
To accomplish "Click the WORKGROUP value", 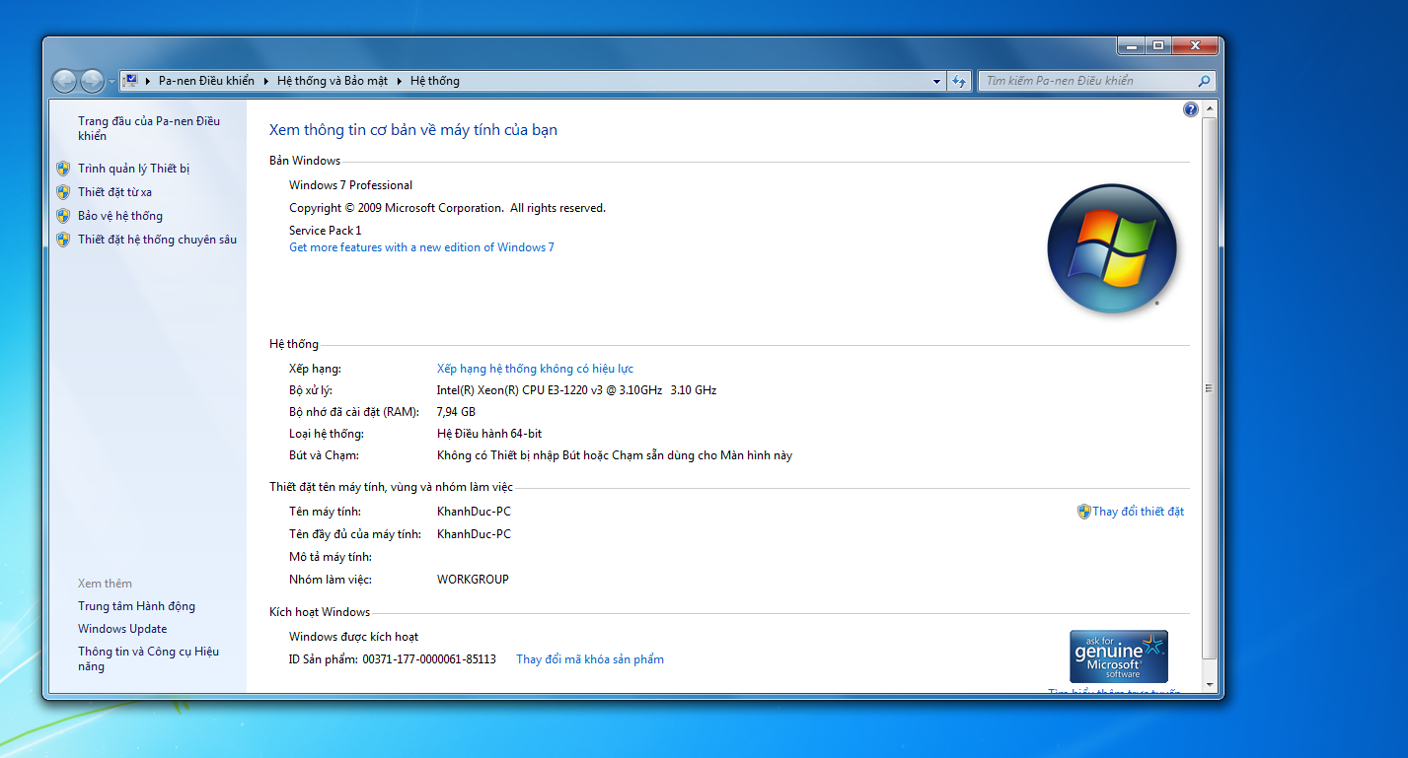I will pyautogui.click(x=473, y=580).
